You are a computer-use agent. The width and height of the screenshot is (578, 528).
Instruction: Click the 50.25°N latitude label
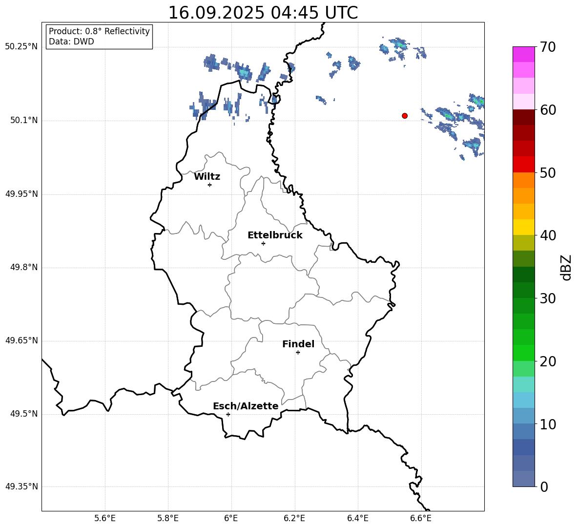(21, 47)
